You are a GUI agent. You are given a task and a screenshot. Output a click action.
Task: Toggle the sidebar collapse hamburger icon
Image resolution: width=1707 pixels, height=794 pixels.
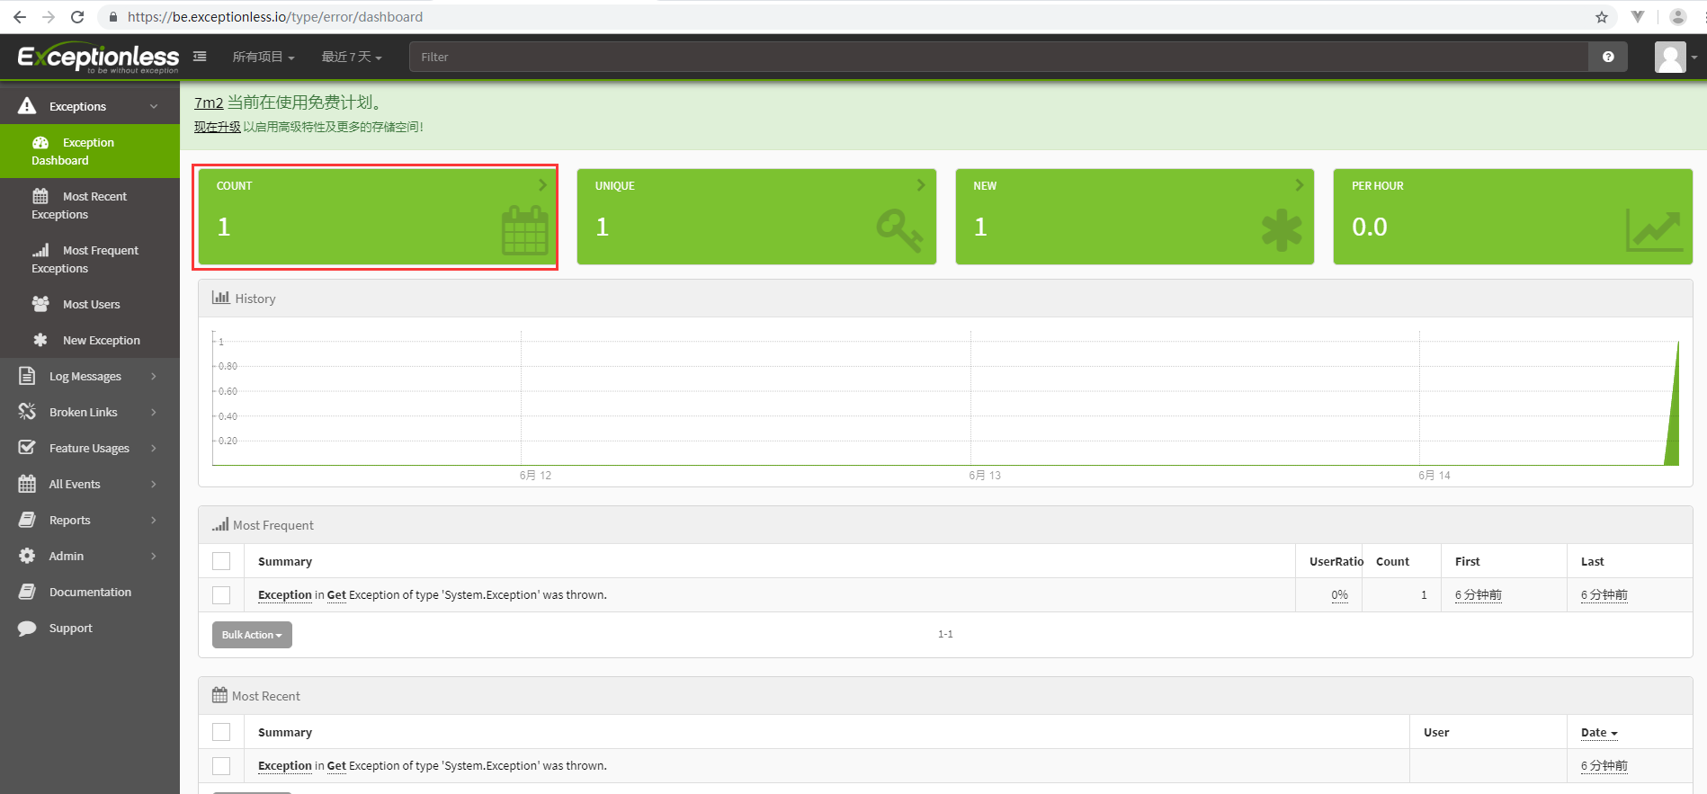tap(200, 57)
